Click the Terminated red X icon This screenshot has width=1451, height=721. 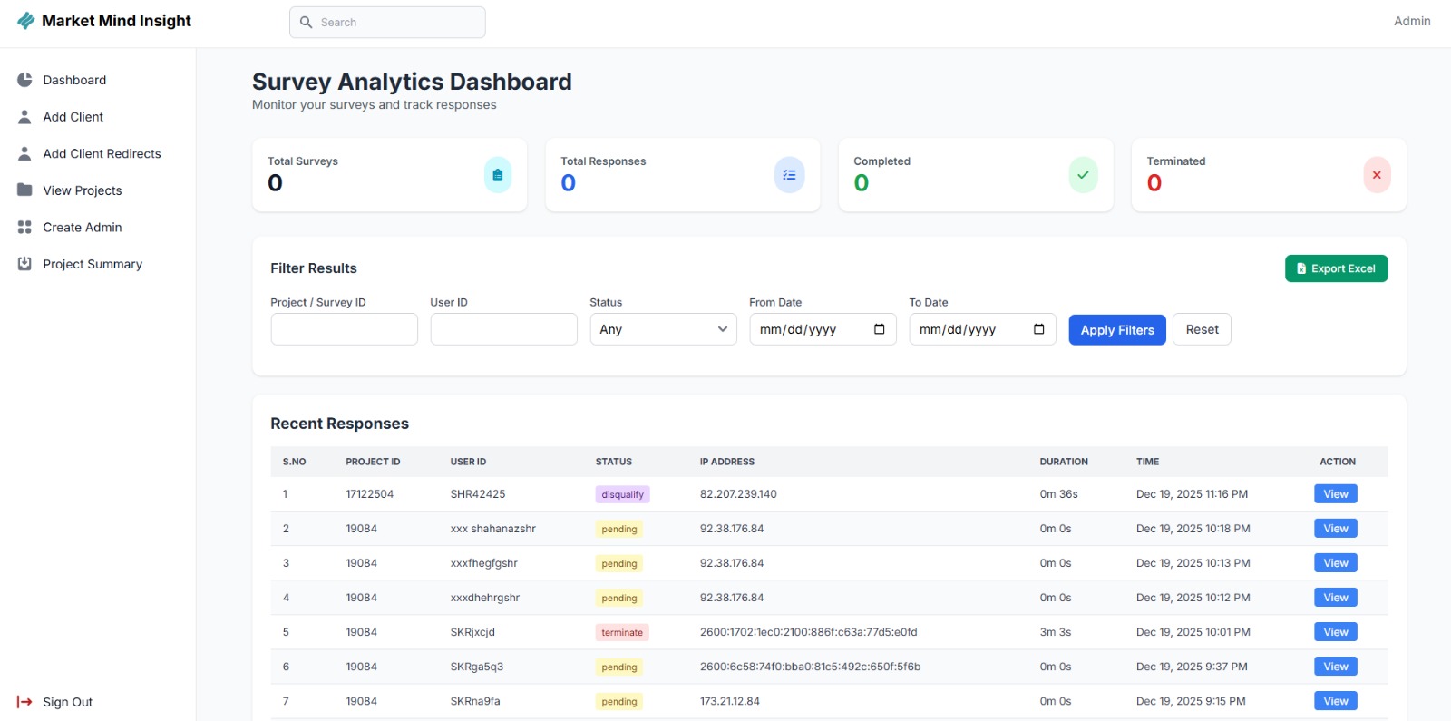click(1377, 175)
